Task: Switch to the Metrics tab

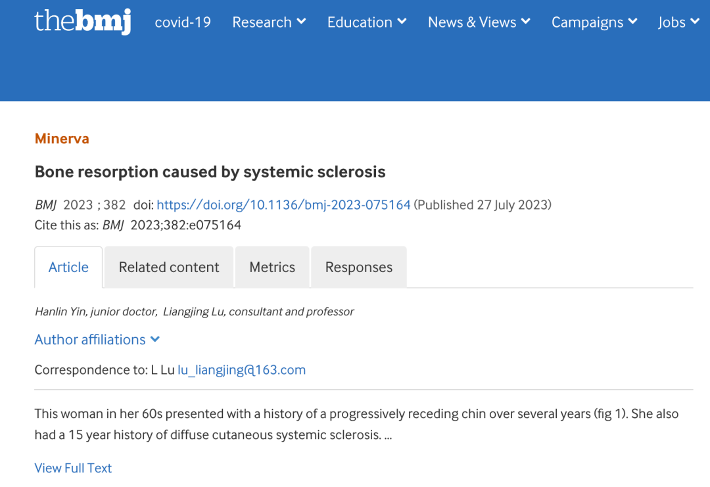Action: pos(272,267)
